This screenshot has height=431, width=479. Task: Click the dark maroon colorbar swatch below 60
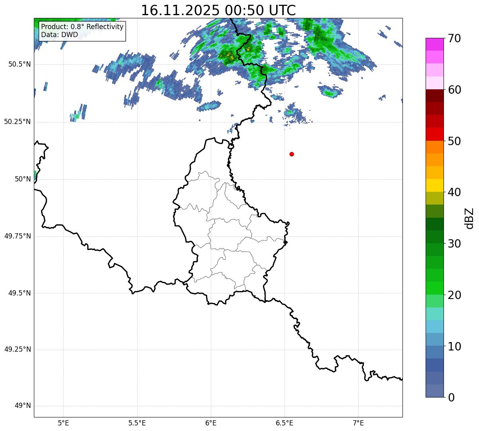pos(434,96)
